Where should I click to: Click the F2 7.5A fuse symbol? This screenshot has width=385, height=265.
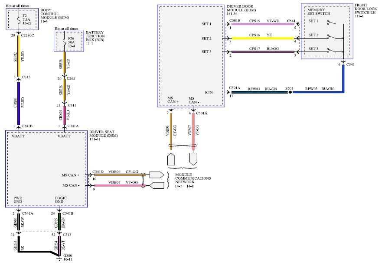point(18,19)
